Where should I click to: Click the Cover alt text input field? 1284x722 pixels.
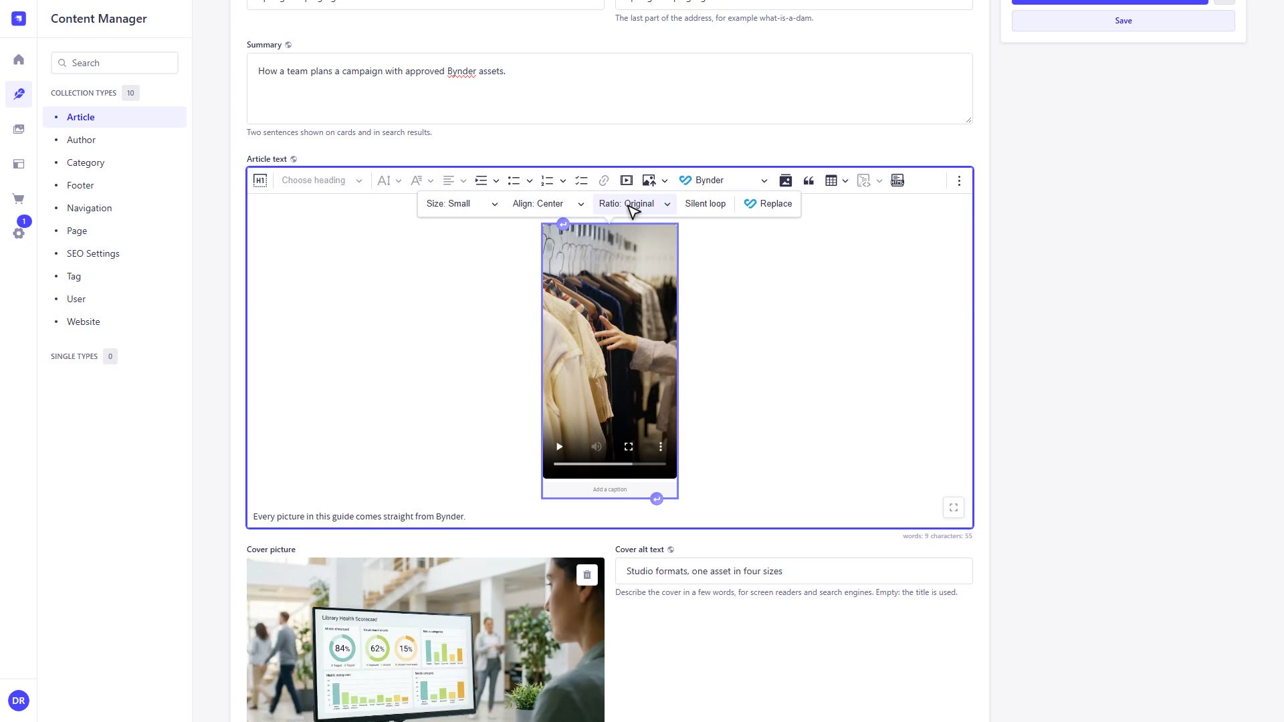[794, 572]
